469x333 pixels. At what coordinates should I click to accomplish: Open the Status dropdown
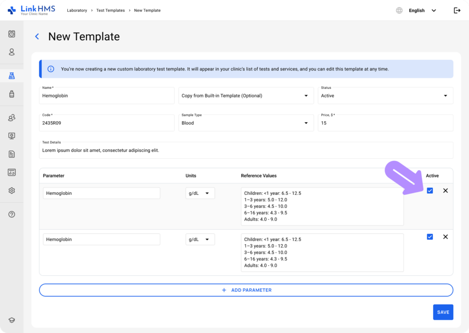[385, 96]
